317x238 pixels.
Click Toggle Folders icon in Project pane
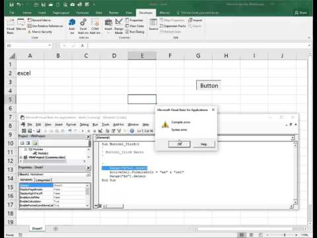coord(34,143)
